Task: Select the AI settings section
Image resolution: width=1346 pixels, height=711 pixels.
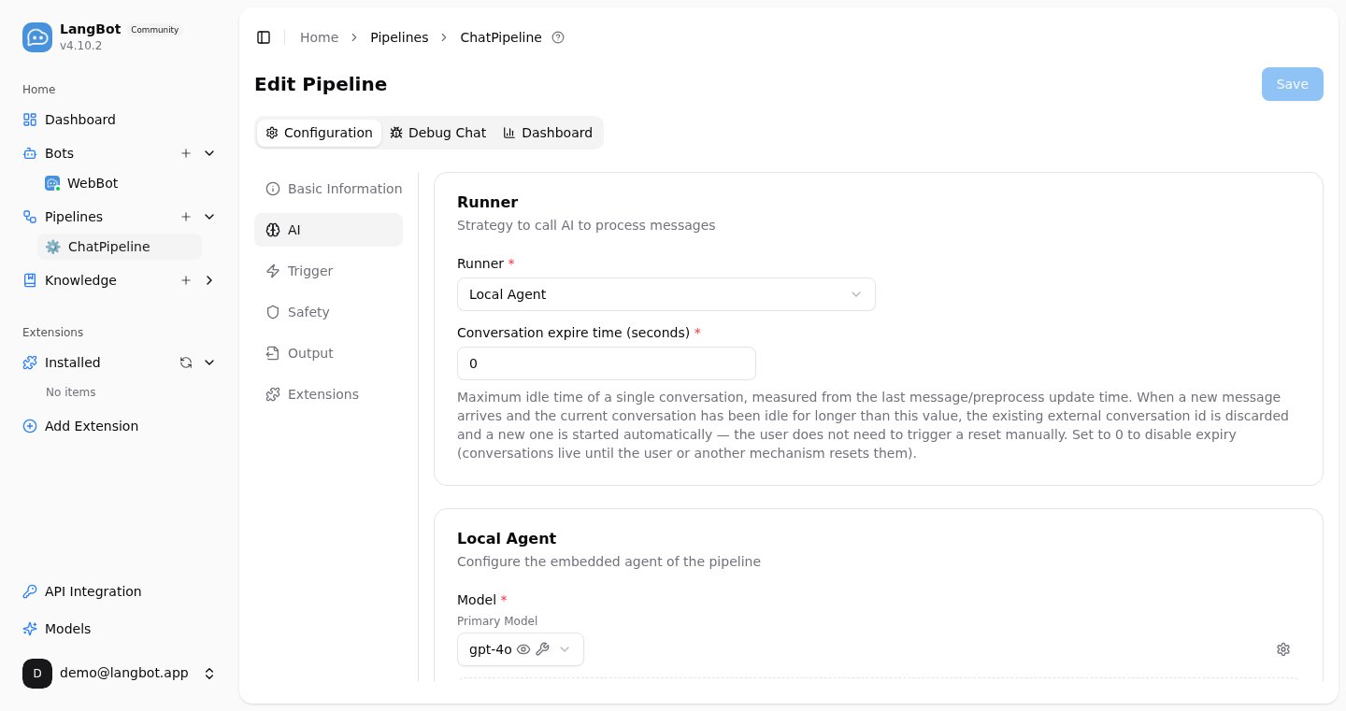Action: point(329,230)
